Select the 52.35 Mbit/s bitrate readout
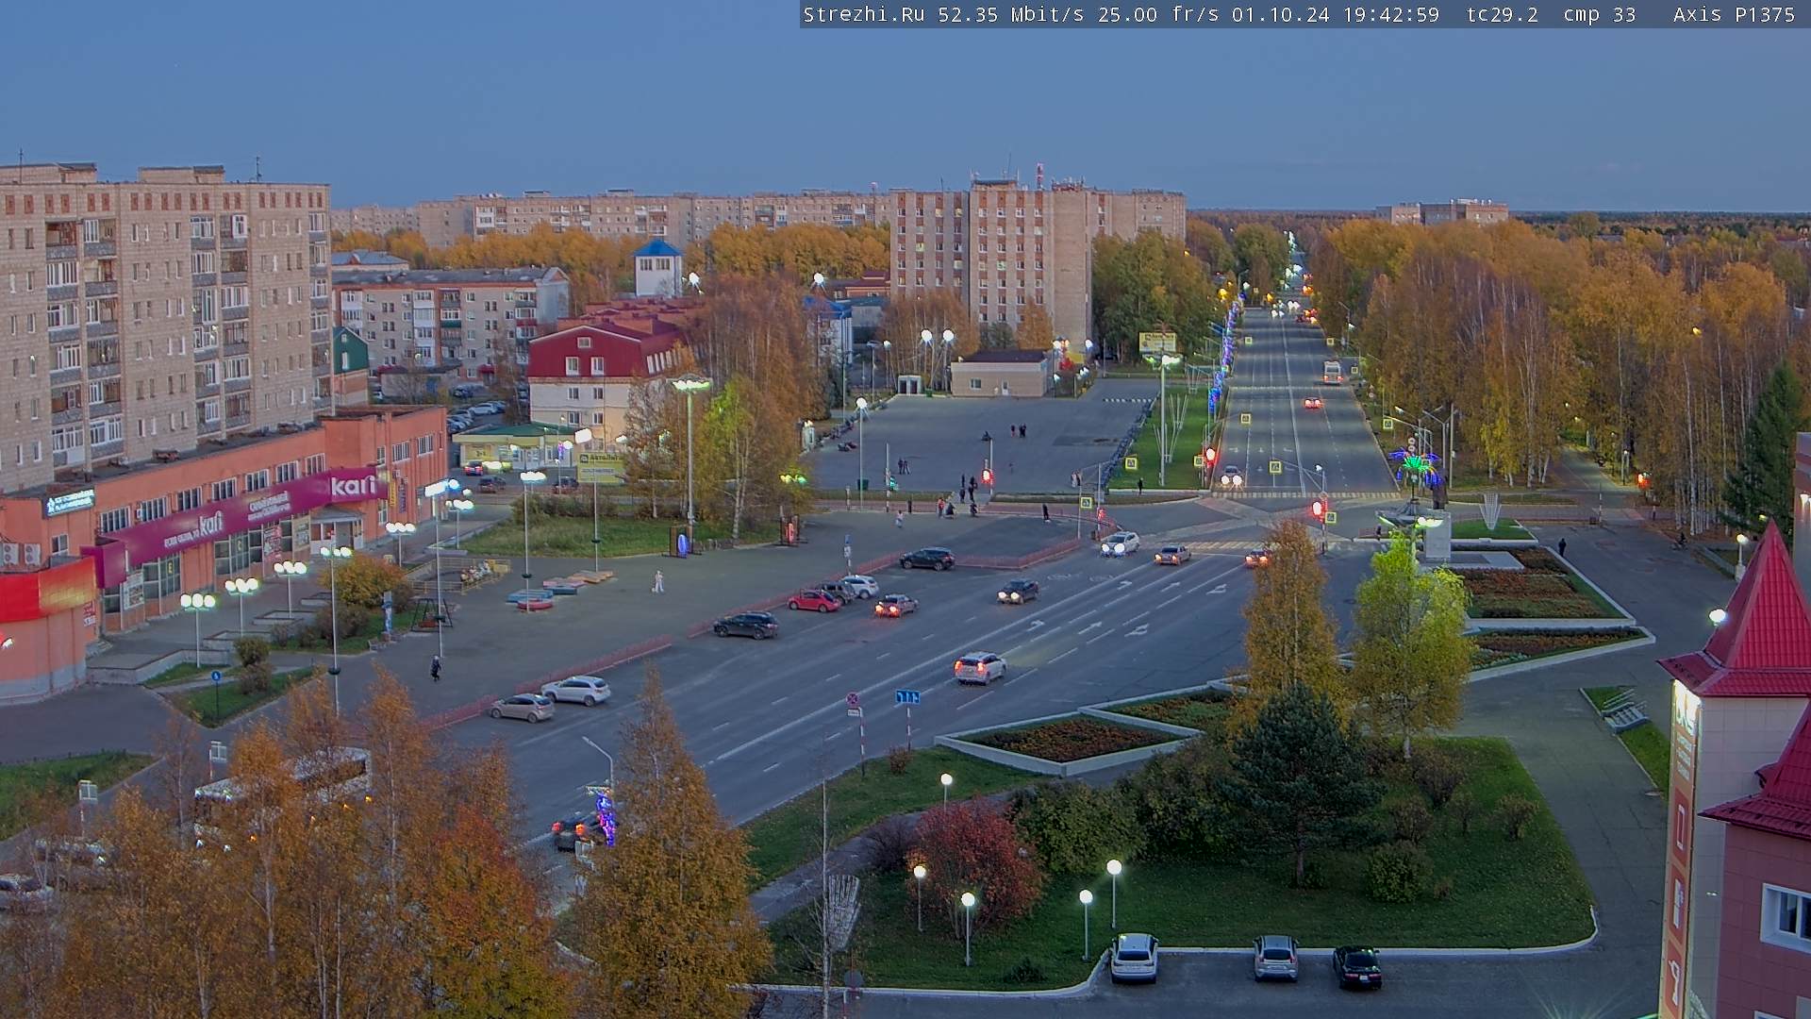The height and width of the screenshot is (1019, 1811). pyautogui.click(x=1010, y=14)
